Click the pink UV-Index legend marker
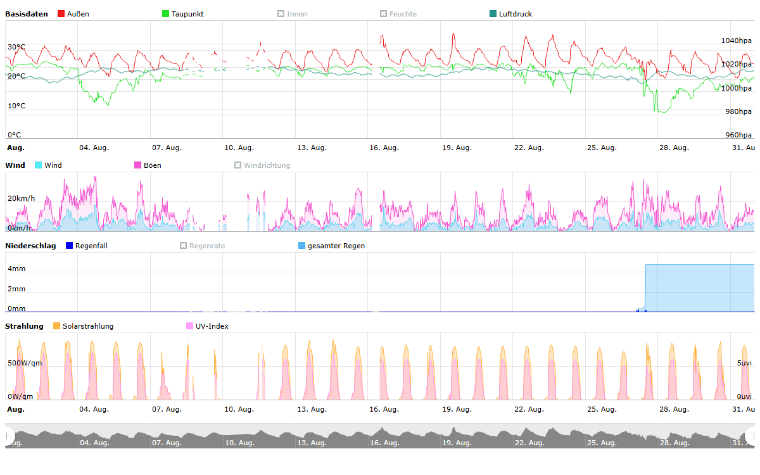The width and height of the screenshot is (760, 475). click(190, 326)
